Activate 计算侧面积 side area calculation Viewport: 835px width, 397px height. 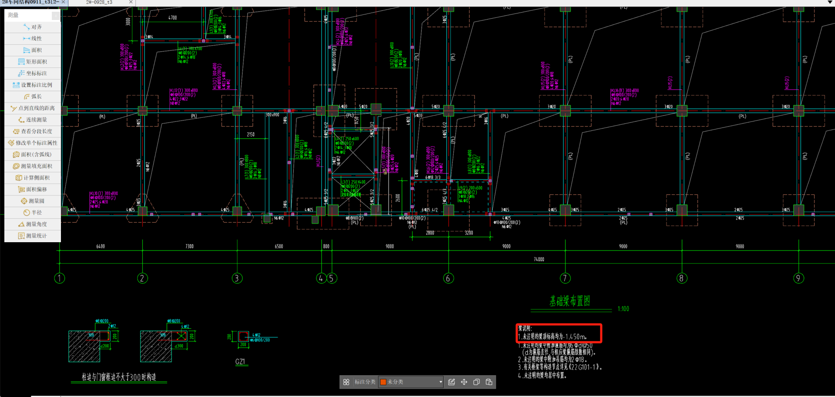(33, 178)
